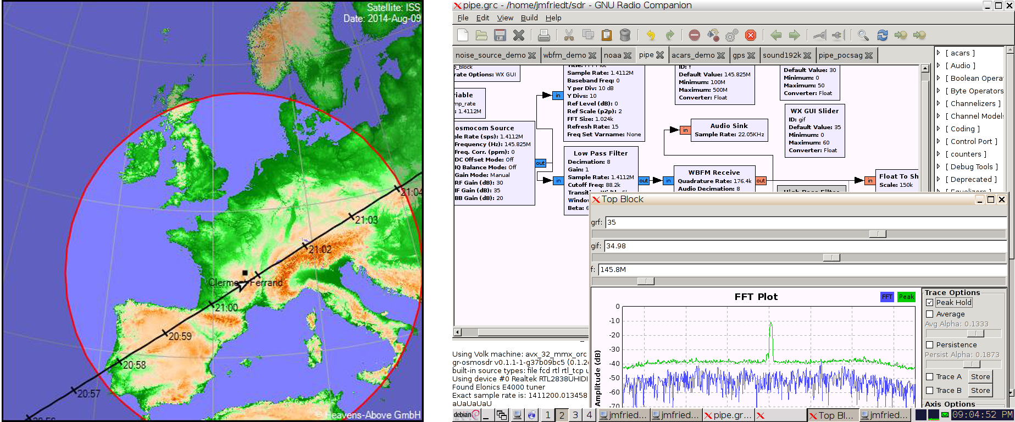The width and height of the screenshot is (1015, 422).
Task: Uncheck the Peak Hold checkbox
Action: (x=930, y=302)
